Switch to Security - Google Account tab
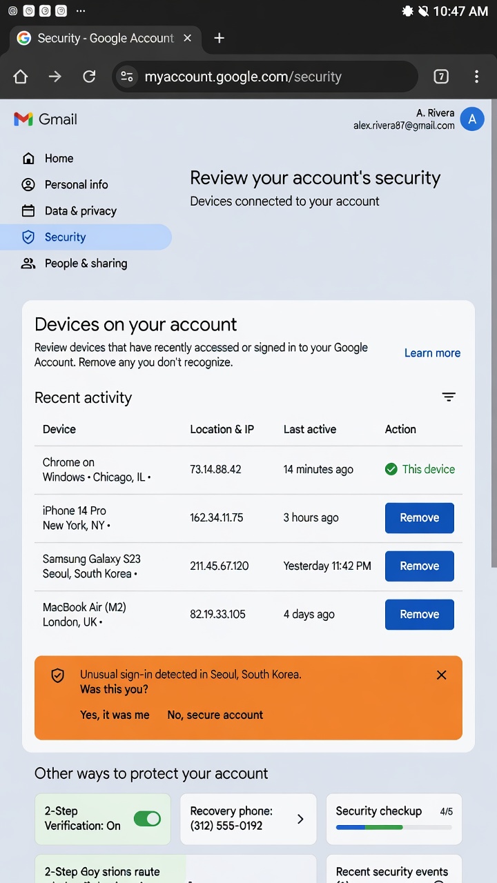Image resolution: width=497 pixels, height=883 pixels. [x=106, y=38]
